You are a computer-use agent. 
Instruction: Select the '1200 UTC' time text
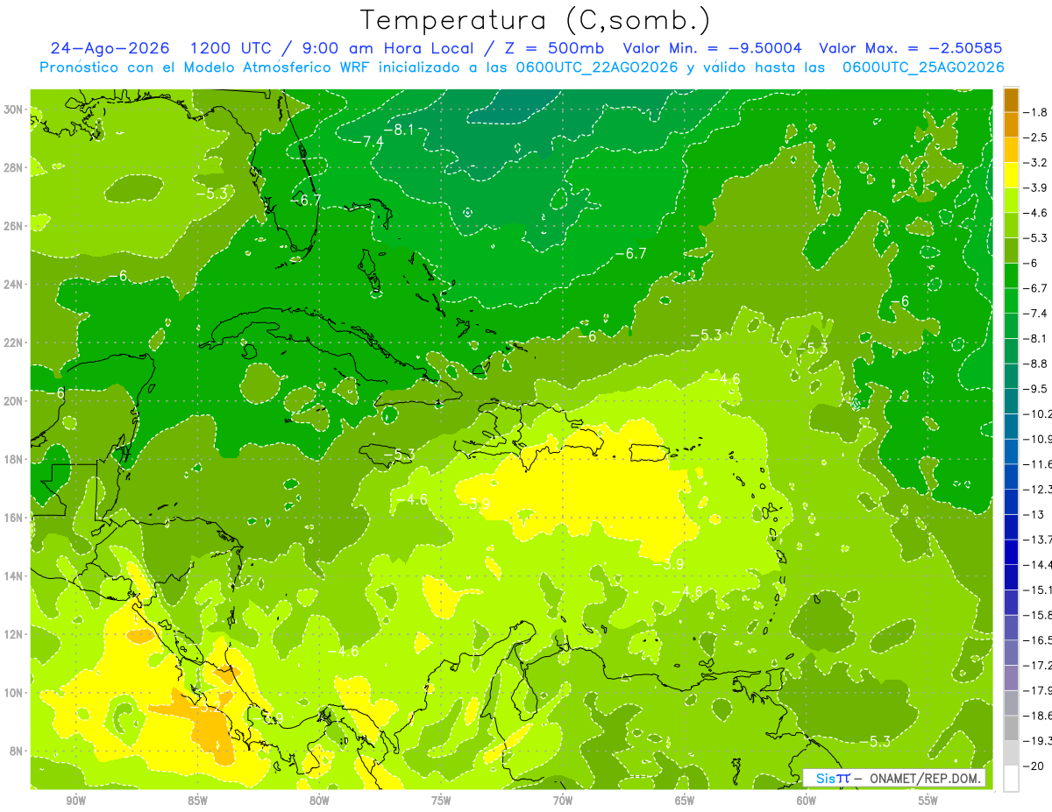231,48
